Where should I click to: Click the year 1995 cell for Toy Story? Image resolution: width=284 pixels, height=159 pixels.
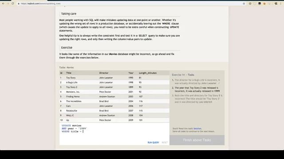point(131,78)
